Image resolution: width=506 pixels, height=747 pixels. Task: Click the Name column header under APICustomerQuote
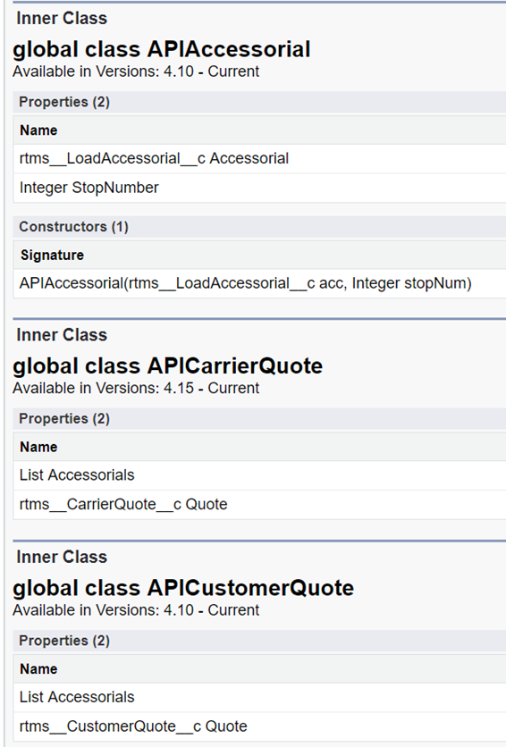point(38,669)
